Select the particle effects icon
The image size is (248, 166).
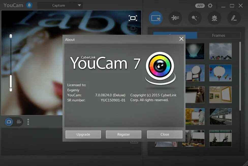click(175, 18)
